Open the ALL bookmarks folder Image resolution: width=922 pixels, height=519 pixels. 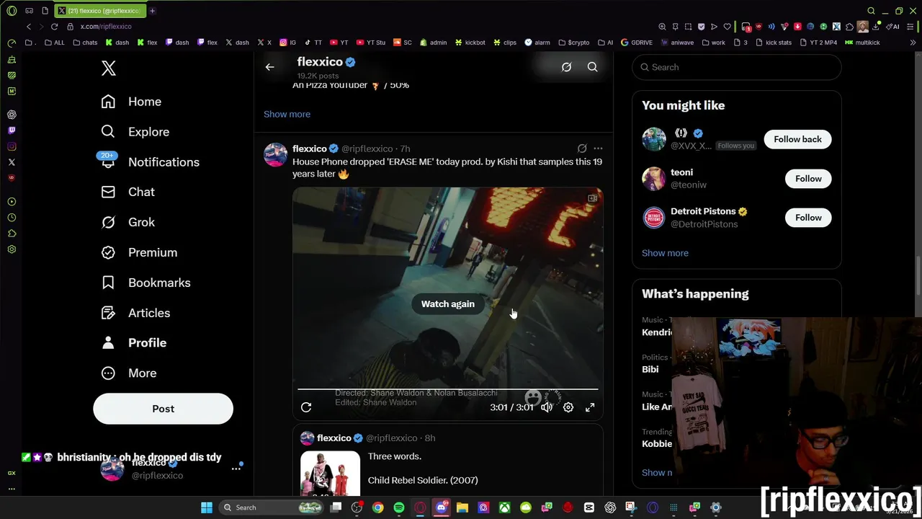coord(55,43)
